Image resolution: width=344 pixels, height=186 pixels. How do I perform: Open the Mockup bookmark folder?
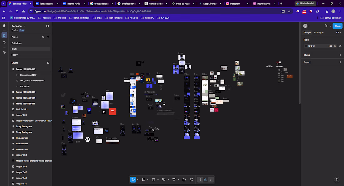(60, 18)
